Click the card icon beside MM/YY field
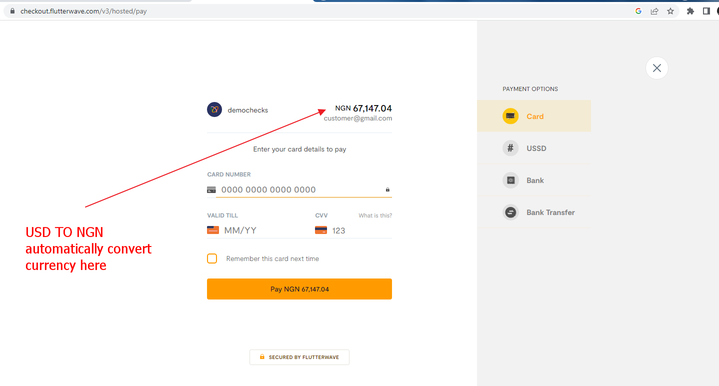The height and width of the screenshot is (386, 719). click(213, 230)
